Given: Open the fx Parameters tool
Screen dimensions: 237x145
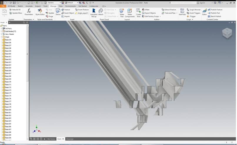Looking at the screenshot, I should pos(29,11).
